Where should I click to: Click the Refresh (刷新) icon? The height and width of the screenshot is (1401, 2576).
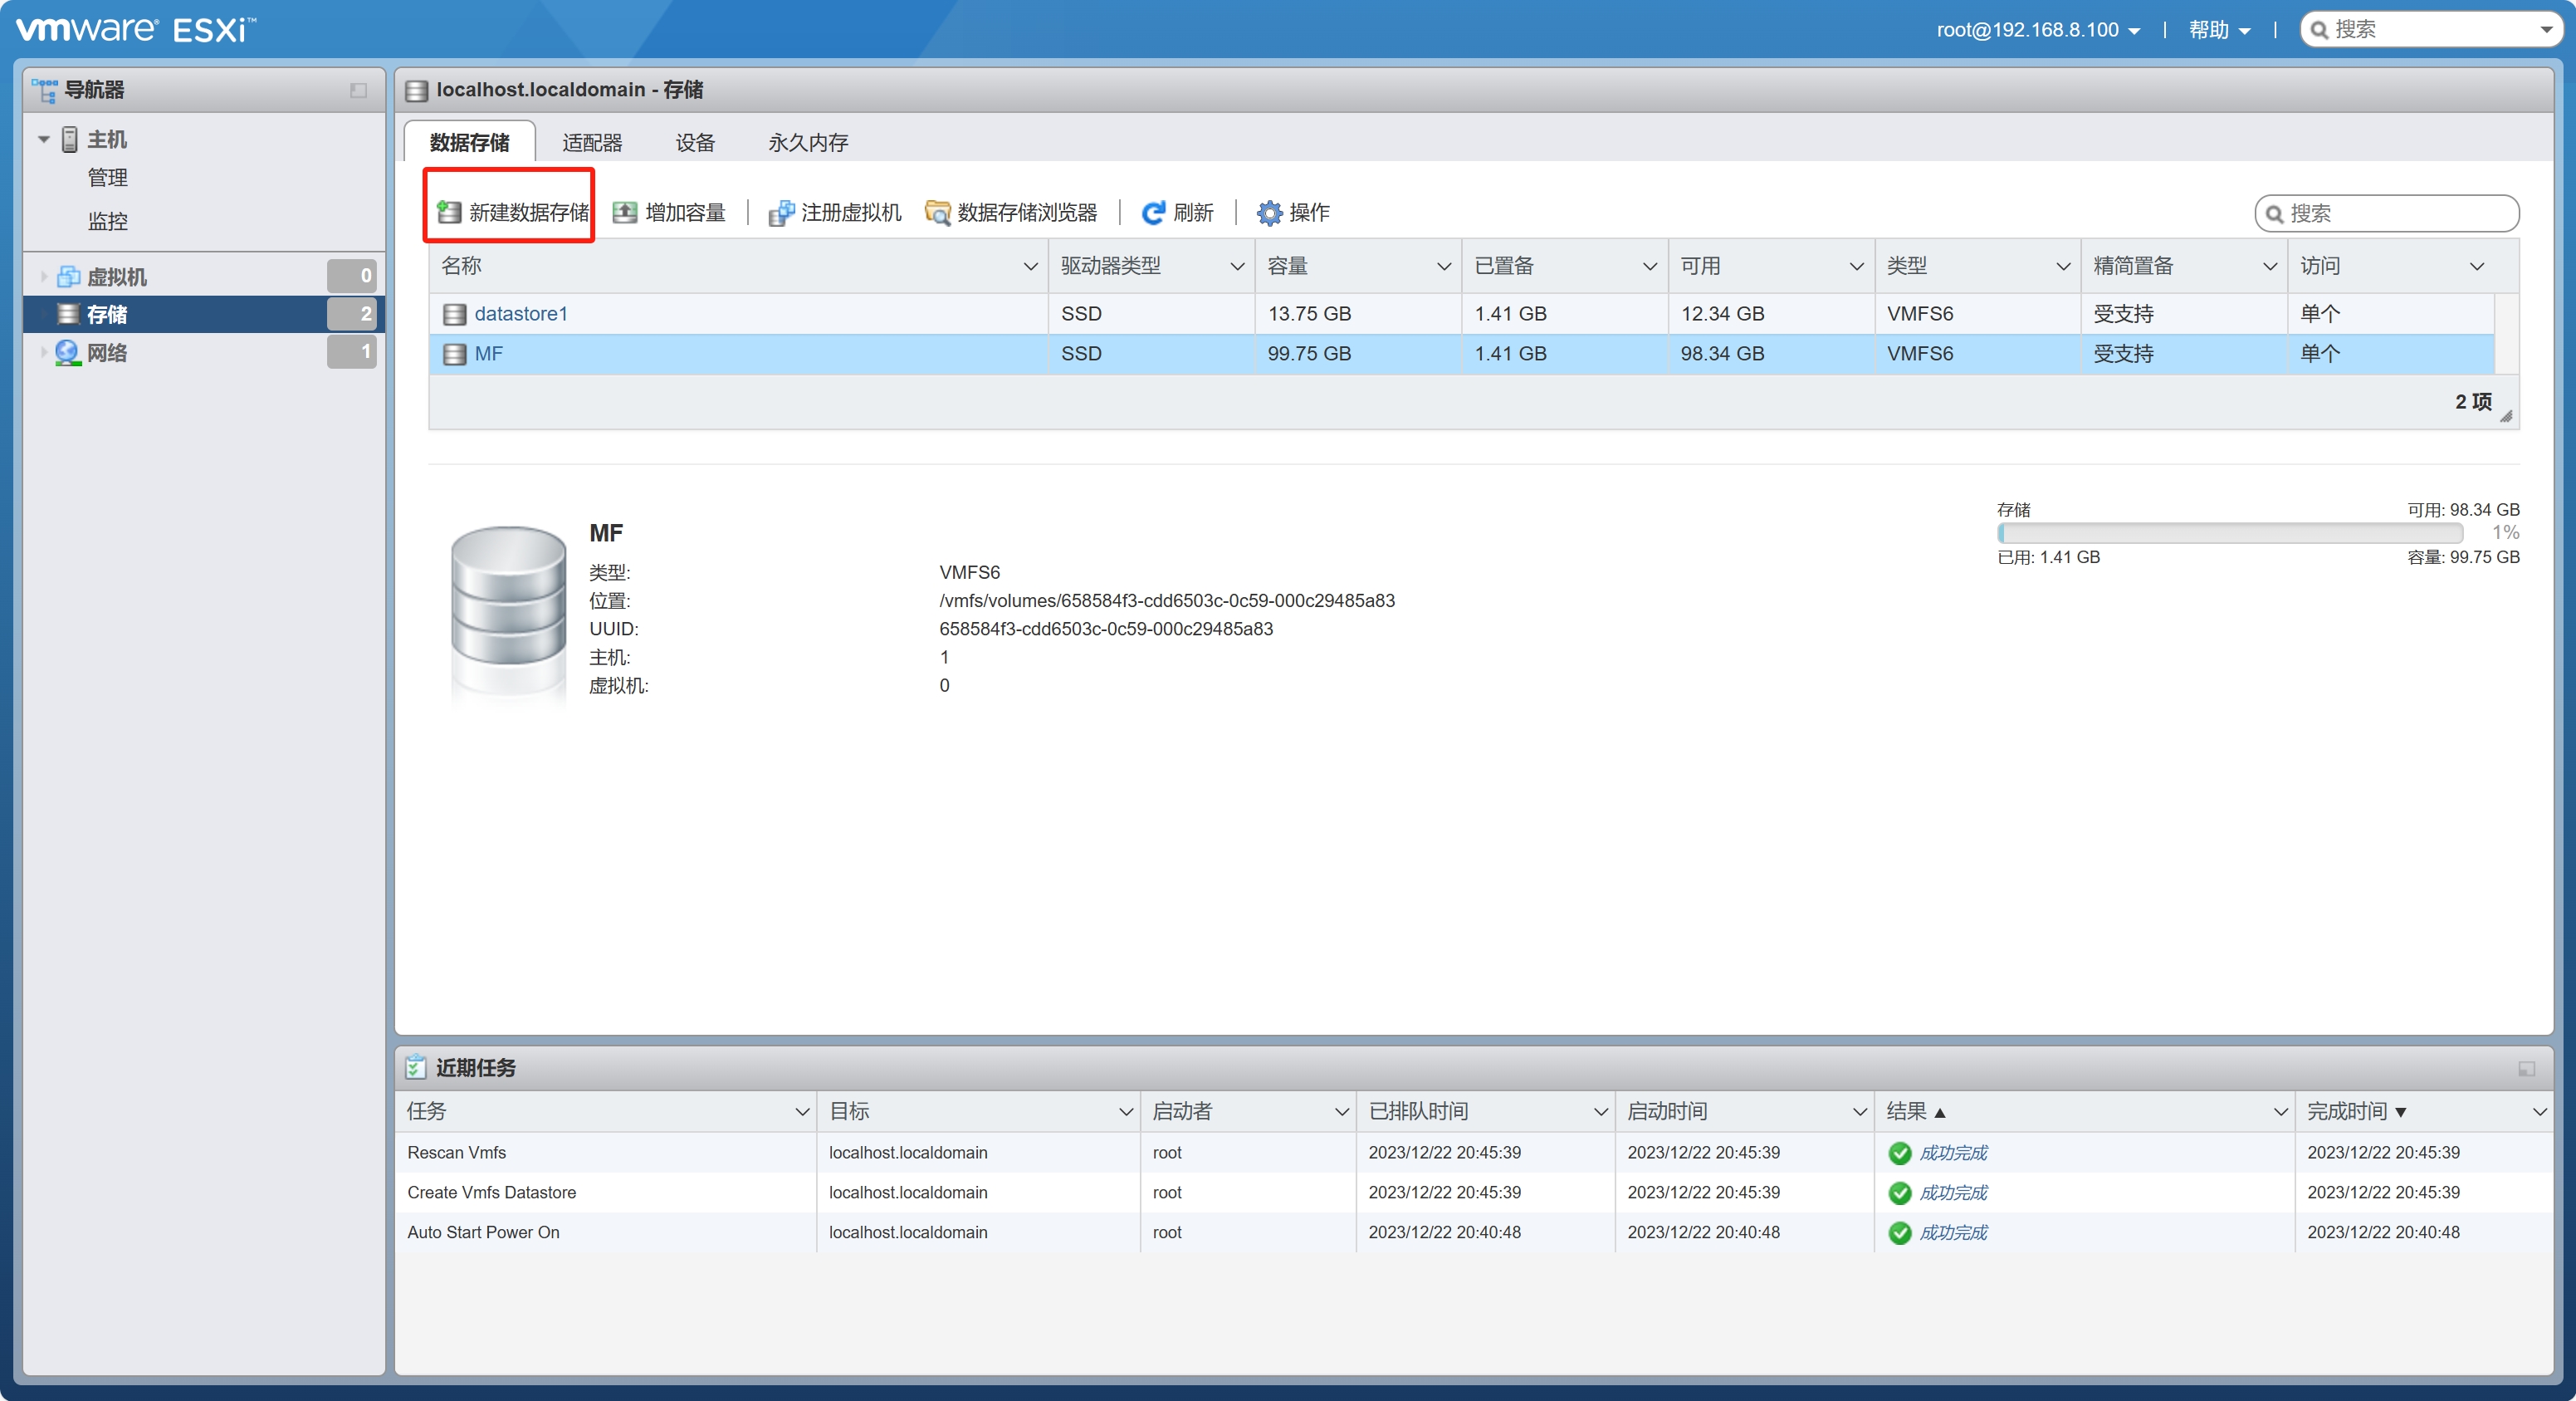[1153, 212]
